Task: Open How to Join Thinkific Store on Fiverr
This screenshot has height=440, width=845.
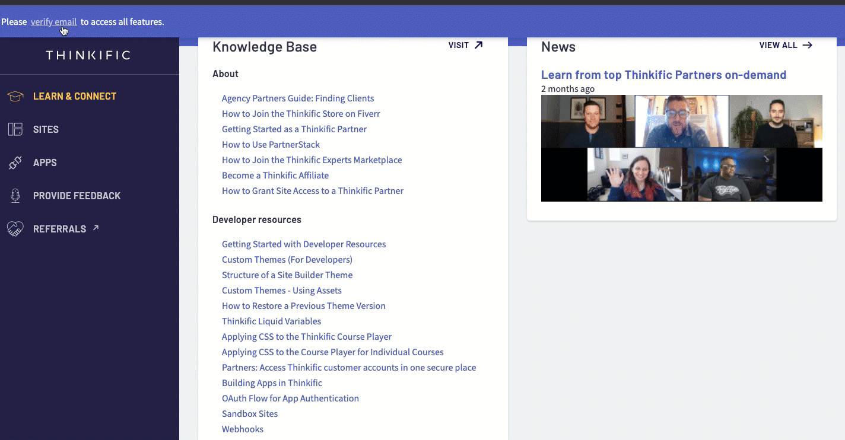Action: pos(301,114)
